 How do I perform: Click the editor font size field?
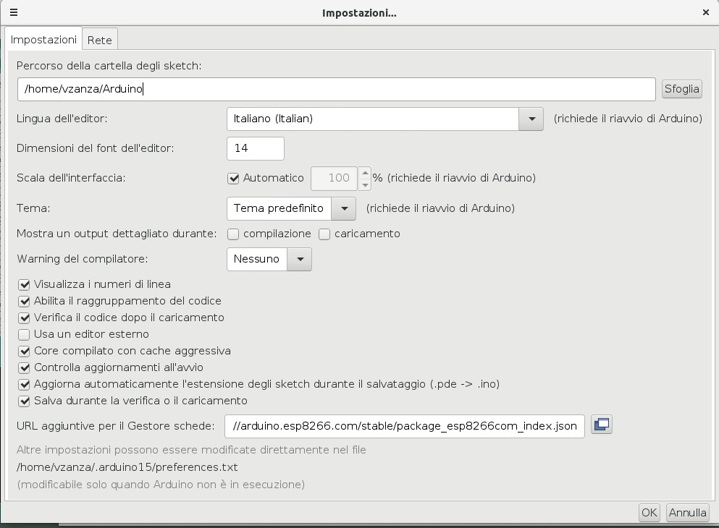[x=255, y=148]
